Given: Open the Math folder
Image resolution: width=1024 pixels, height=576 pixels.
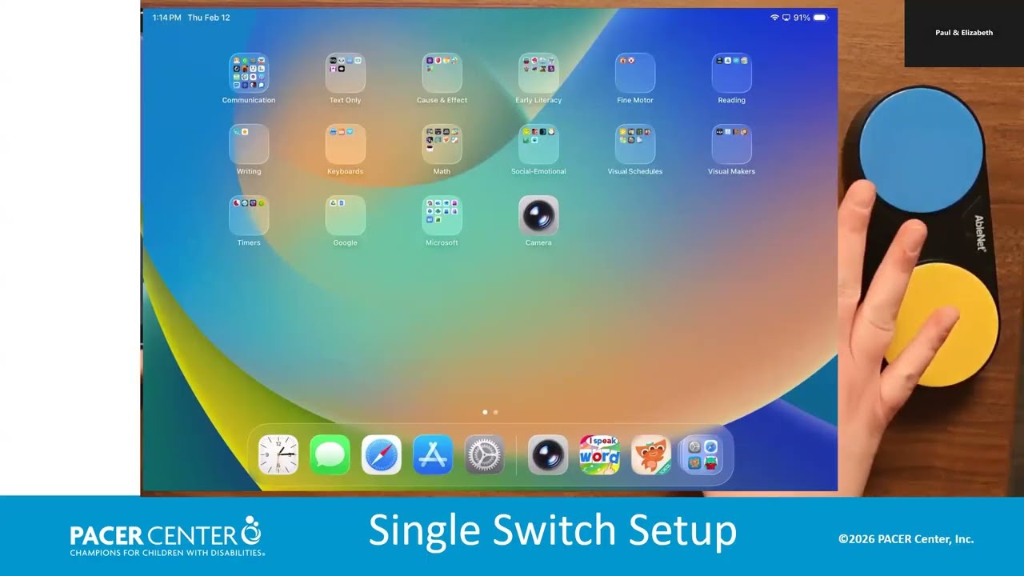Looking at the screenshot, I should click(x=442, y=144).
